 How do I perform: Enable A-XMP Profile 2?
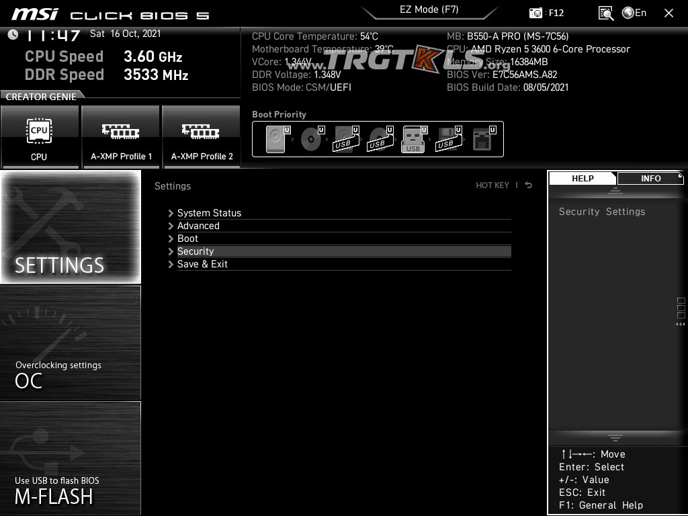point(202,137)
